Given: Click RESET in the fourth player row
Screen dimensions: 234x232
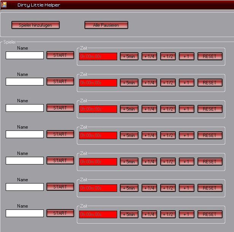Looking at the screenshot, I should [210, 135].
